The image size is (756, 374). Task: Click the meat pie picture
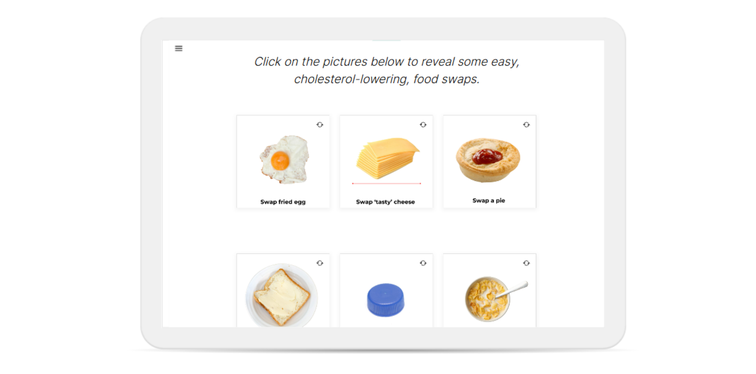tap(488, 160)
